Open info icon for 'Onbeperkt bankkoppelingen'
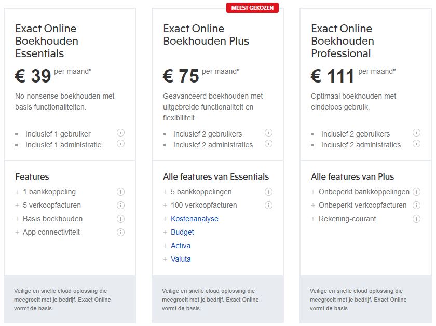 [x=416, y=192]
